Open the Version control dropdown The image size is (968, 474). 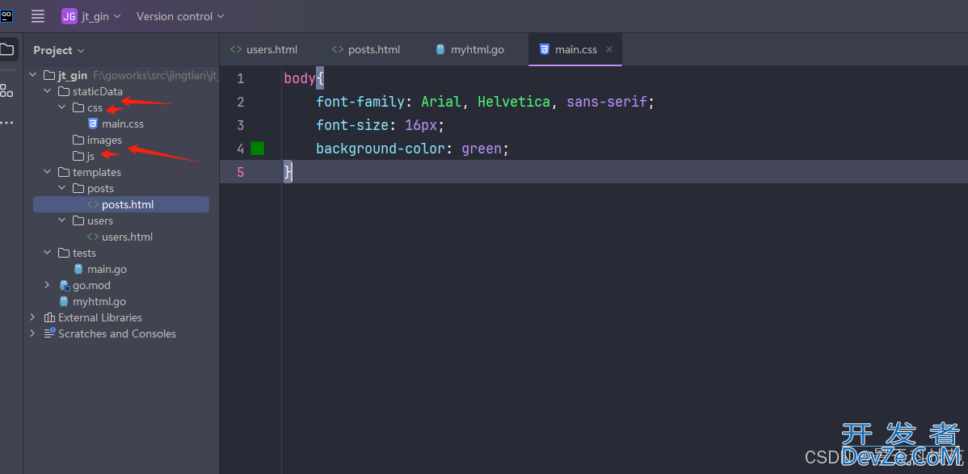[x=180, y=17]
